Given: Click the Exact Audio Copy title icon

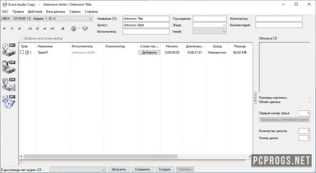Looking at the screenshot, I should point(4,4).
